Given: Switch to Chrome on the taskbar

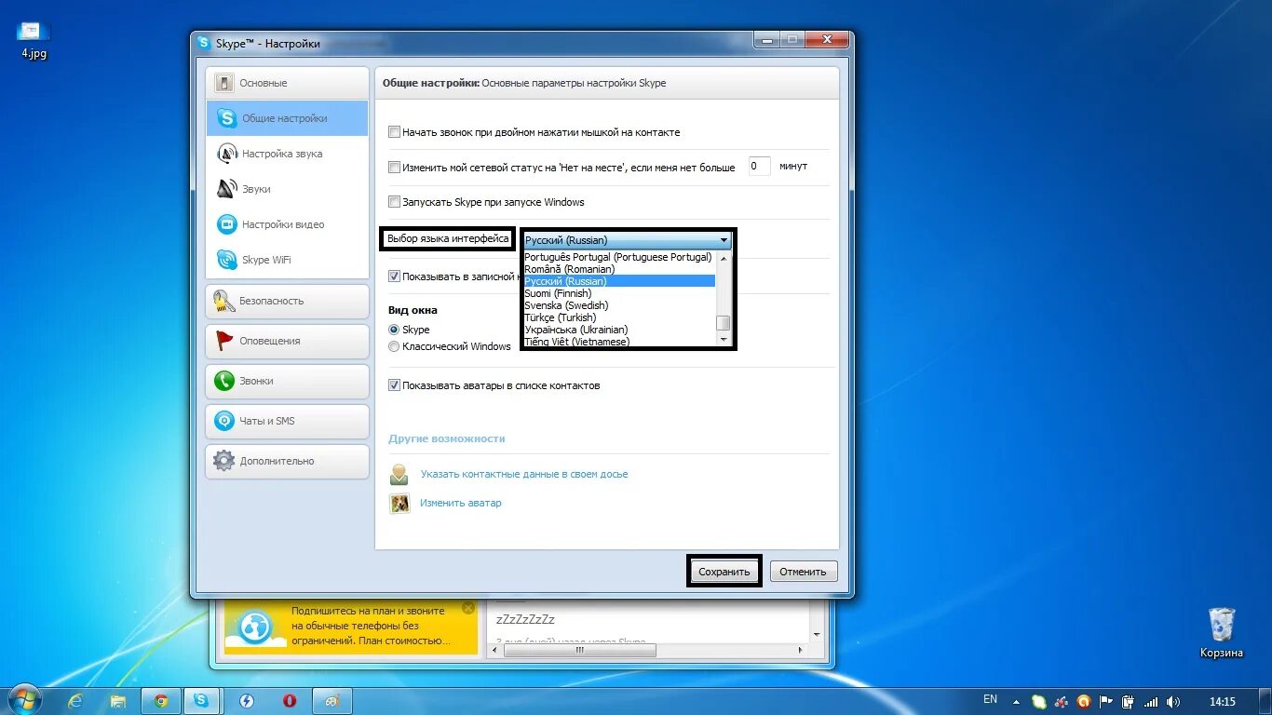Looking at the screenshot, I should pyautogui.click(x=160, y=701).
